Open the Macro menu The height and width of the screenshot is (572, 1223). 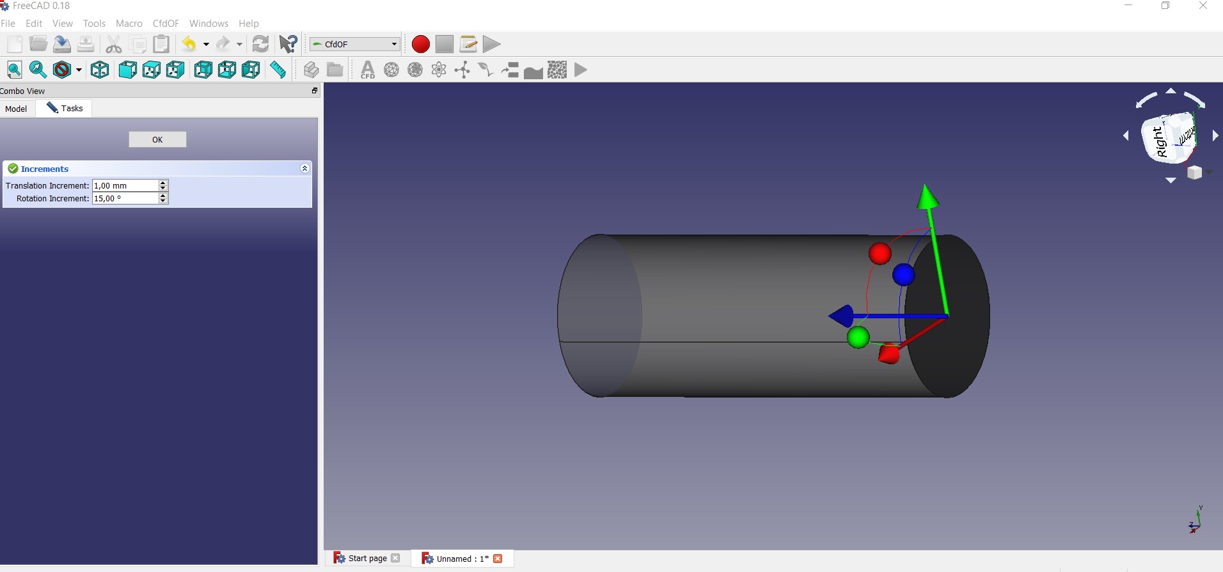point(129,24)
